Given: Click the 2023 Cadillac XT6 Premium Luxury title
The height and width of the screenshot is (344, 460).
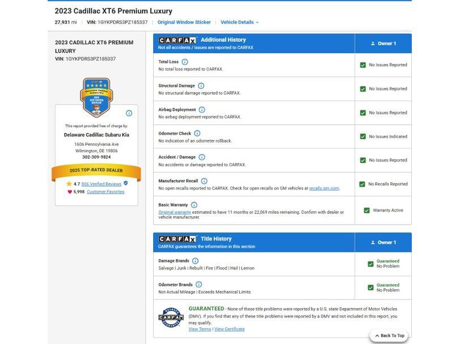Looking at the screenshot, I should tap(113, 11).
